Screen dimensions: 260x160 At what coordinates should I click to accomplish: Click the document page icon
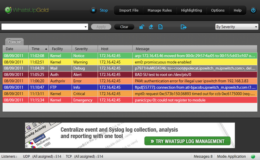(160, 26)
